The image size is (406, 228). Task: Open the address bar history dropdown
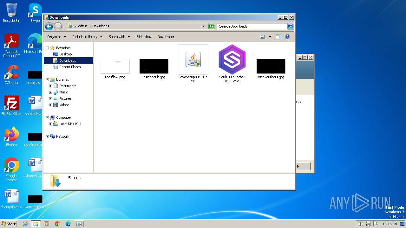[204, 26]
